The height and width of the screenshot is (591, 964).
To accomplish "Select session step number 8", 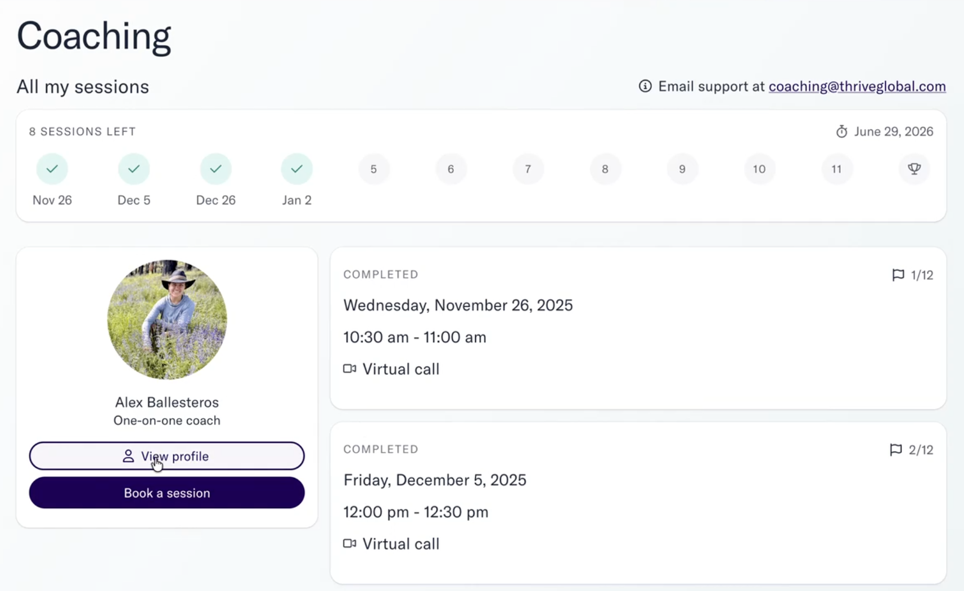I will point(605,169).
